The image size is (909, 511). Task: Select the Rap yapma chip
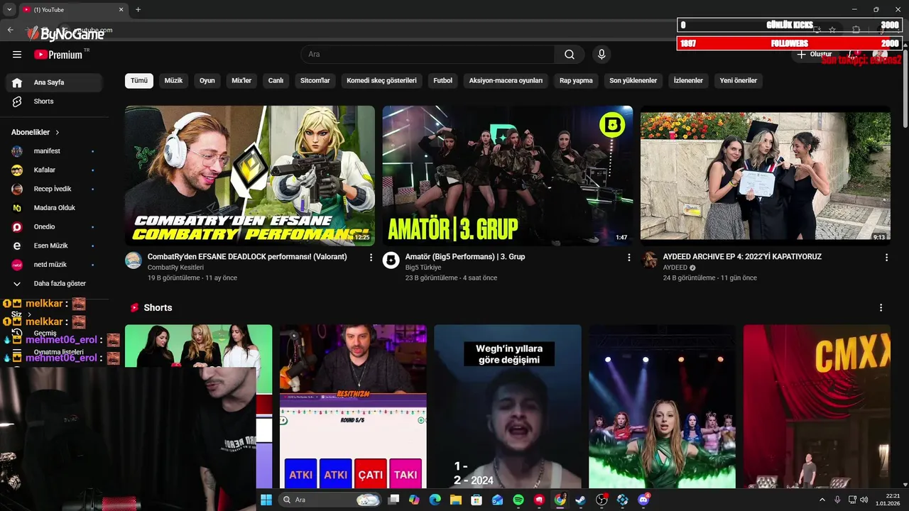click(576, 80)
